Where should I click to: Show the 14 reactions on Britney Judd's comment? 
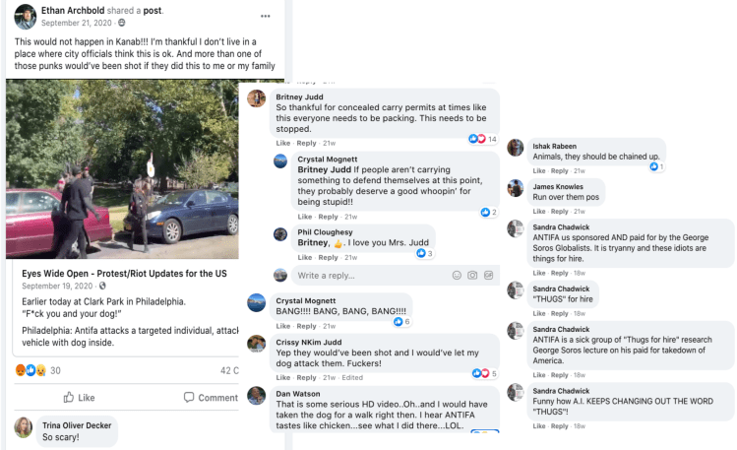coord(483,139)
